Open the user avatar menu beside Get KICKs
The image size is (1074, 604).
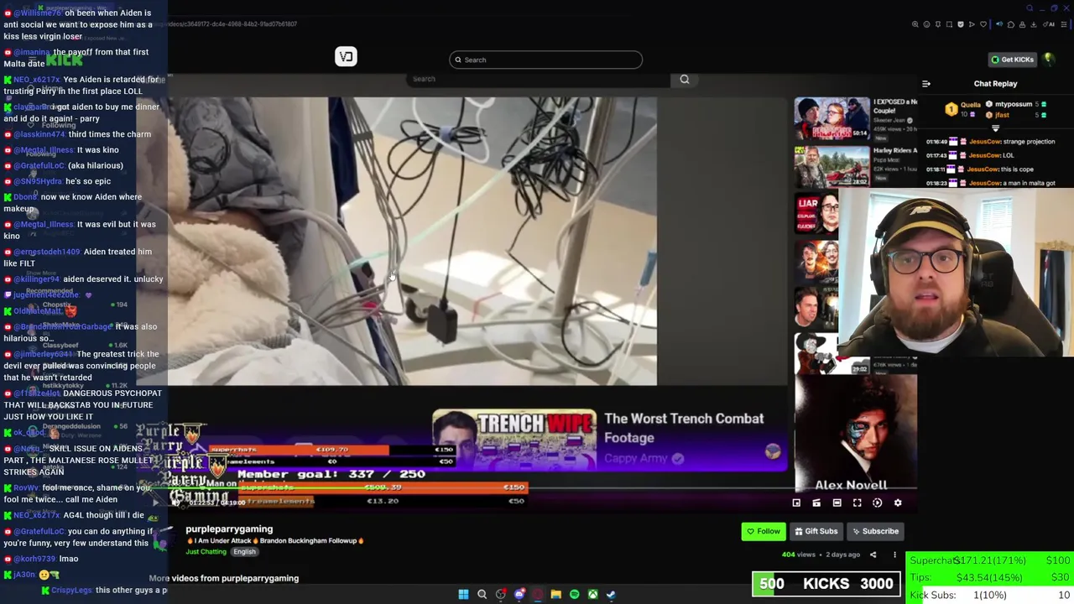coord(1049,59)
